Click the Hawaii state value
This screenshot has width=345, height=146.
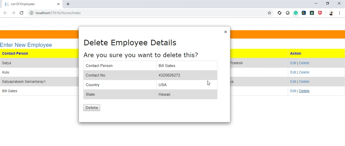[x=164, y=95]
